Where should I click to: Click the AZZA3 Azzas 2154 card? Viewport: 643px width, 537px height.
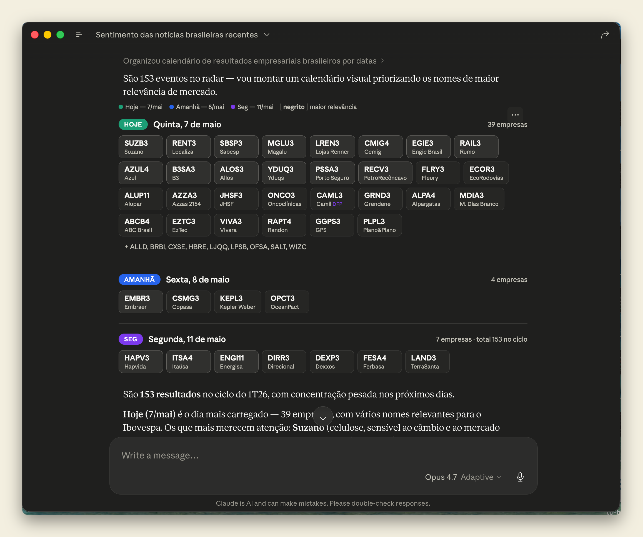(188, 199)
